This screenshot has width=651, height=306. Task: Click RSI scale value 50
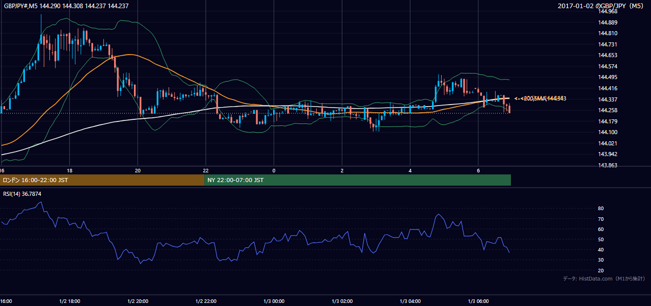(x=601, y=239)
